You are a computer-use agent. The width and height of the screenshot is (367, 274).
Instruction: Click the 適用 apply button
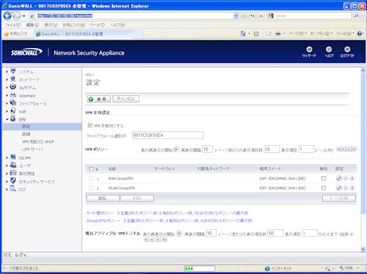[x=99, y=99]
